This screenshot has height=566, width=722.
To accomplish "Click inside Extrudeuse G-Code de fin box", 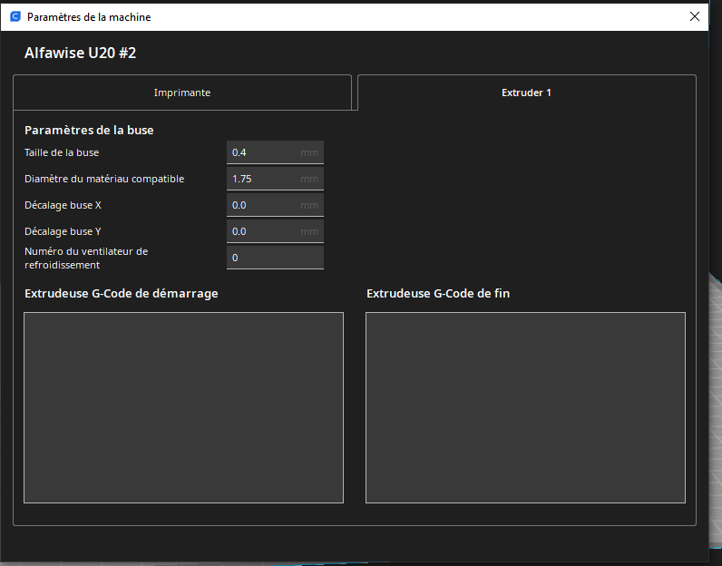I will point(525,407).
